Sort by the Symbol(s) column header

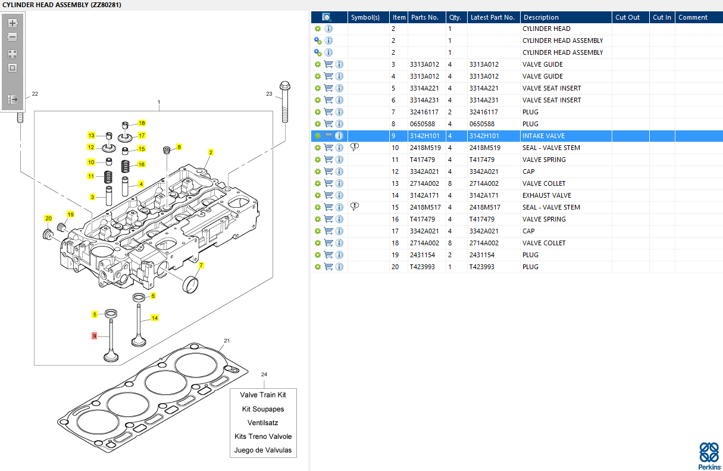pos(369,17)
